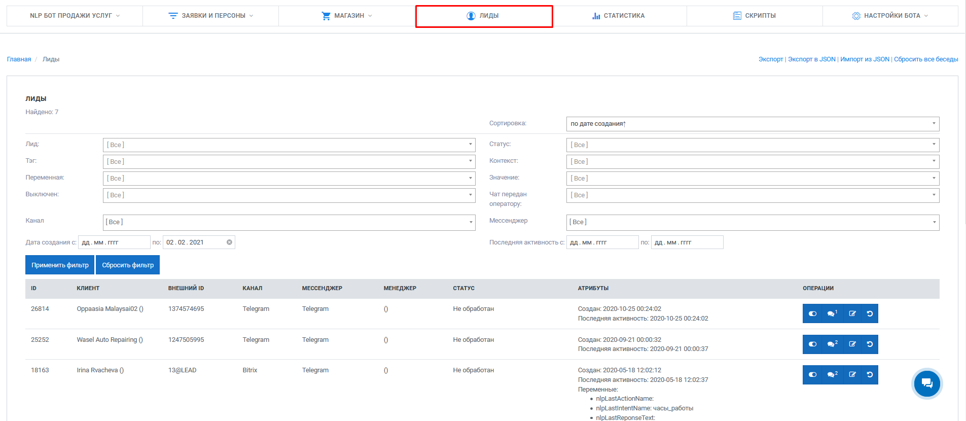Image resolution: width=966 pixels, height=421 pixels.
Task: Toggle switch icon for lead 26814
Action: click(812, 313)
